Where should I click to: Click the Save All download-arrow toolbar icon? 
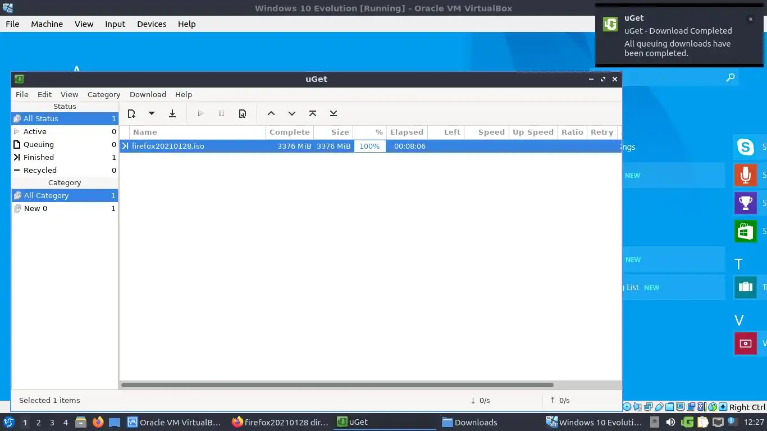point(172,113)
